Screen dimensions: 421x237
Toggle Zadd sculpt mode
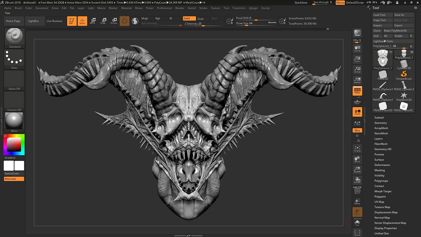tap(189, 18)
